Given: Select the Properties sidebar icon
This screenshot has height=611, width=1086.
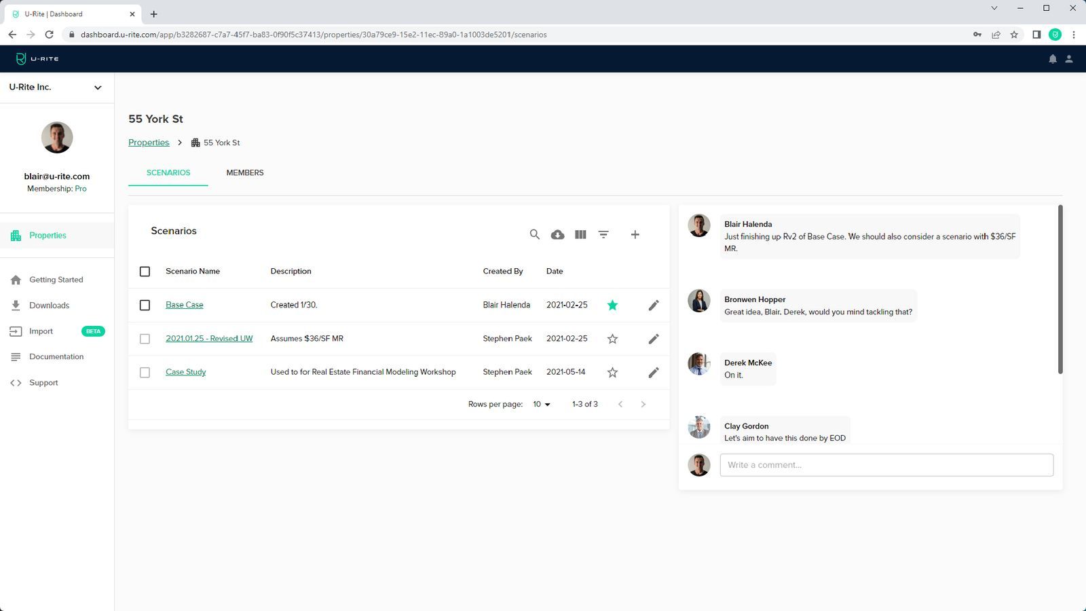Looking at the screenshot, I should pos(15,235).
